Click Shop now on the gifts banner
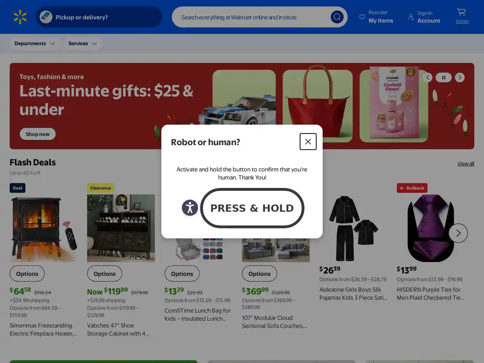 coord(38,134)
